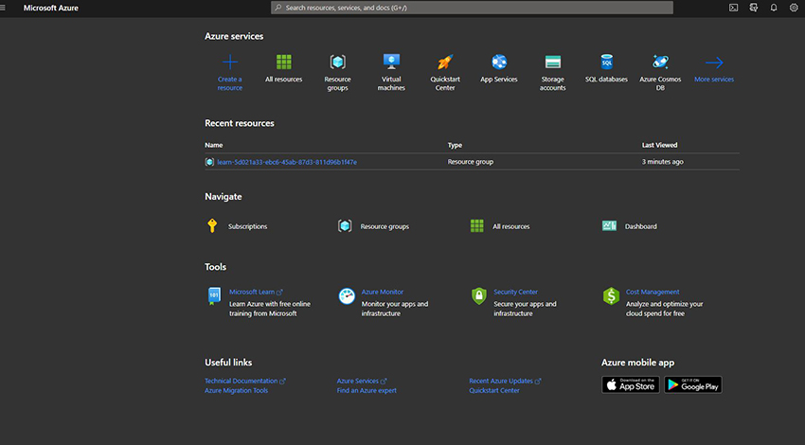The height and width of the screenshot is (445, 805).
Task: Open the notifications bell
Action: click(774, 8)
